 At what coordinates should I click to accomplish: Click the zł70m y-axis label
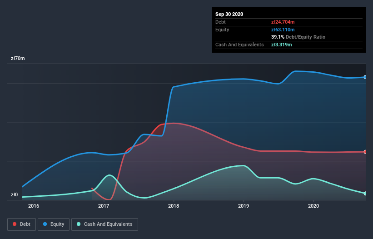click(x=18, y=58)
